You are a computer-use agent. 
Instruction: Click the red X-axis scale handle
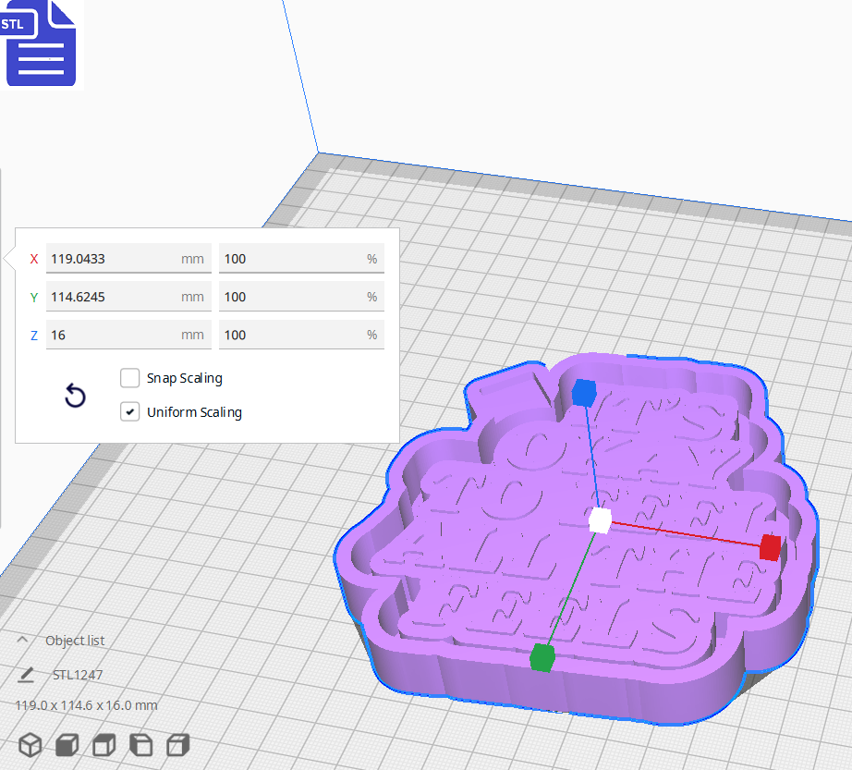point(770,547)
